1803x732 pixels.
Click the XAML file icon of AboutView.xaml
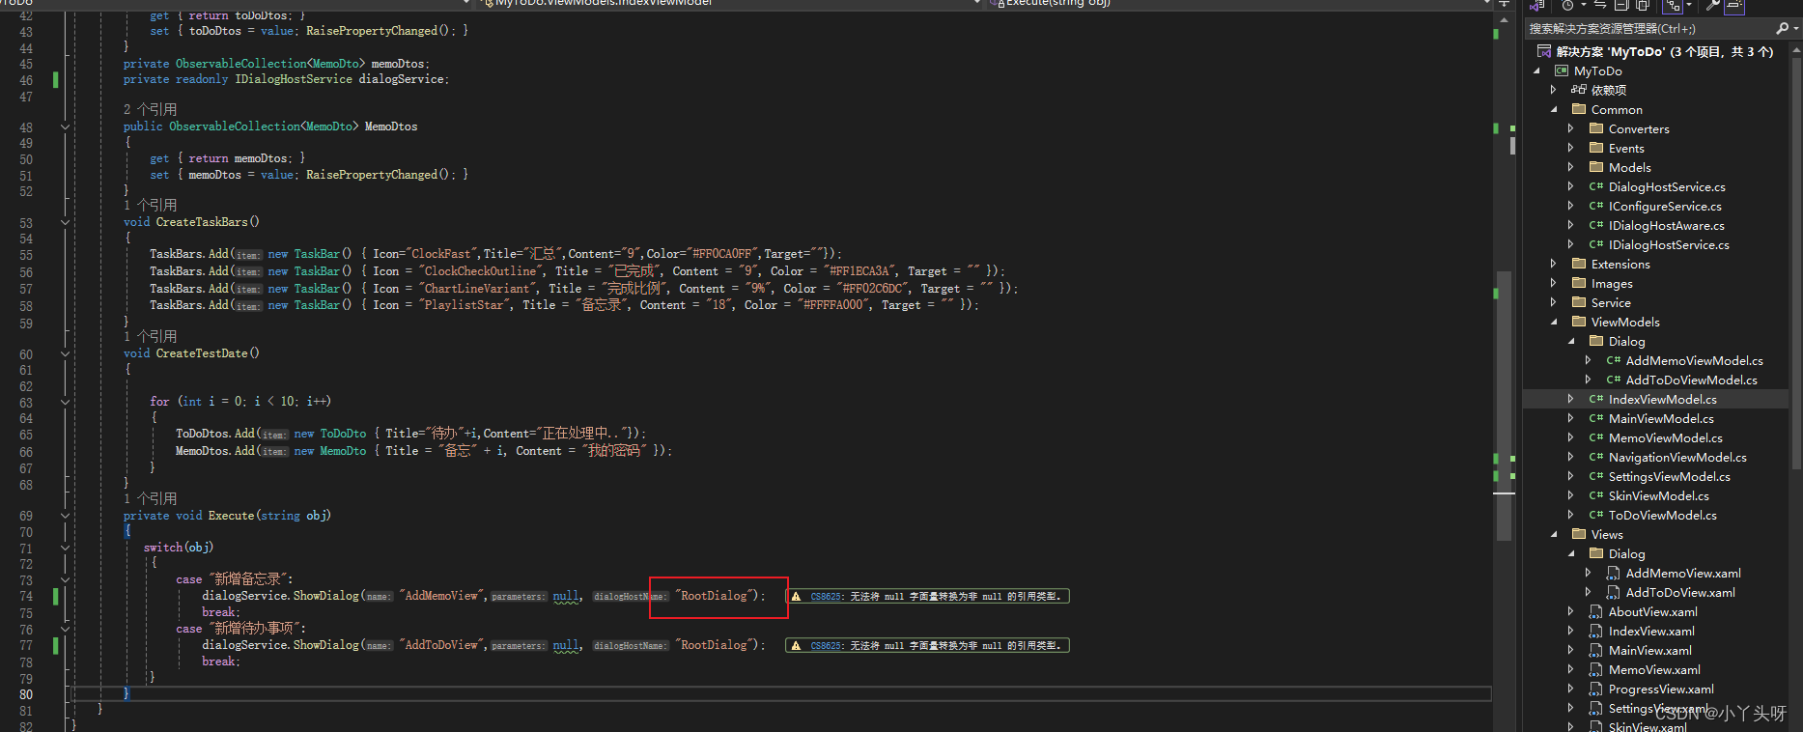(x=1595, y=611)
